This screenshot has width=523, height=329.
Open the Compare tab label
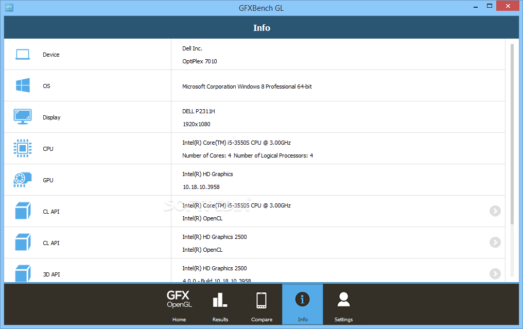pos(261,319)
